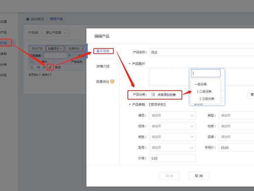
Task: Open the 规格 parameter dropdown
Action: (172, 126)
